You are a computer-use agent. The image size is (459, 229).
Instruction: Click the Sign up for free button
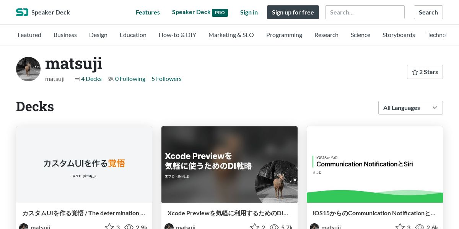tap(293, 12)
